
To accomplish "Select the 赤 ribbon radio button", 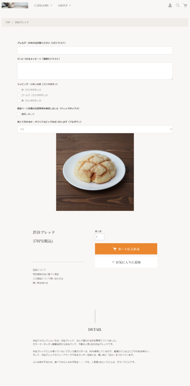I will tap(19, 90).
